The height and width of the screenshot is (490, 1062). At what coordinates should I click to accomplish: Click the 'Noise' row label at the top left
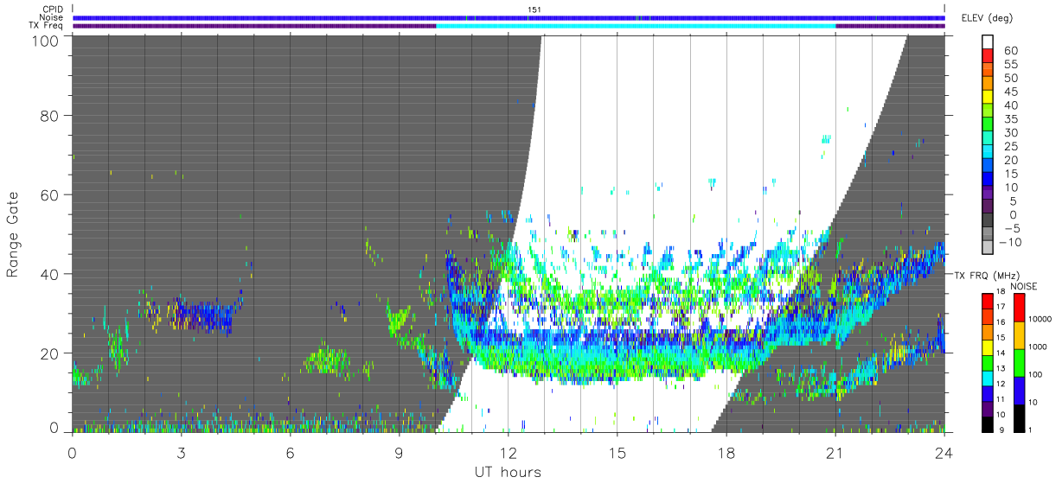click(53, 17)
